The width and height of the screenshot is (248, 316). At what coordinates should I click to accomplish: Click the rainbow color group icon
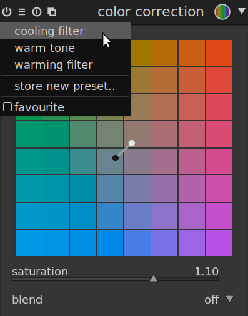pos(222,12)
